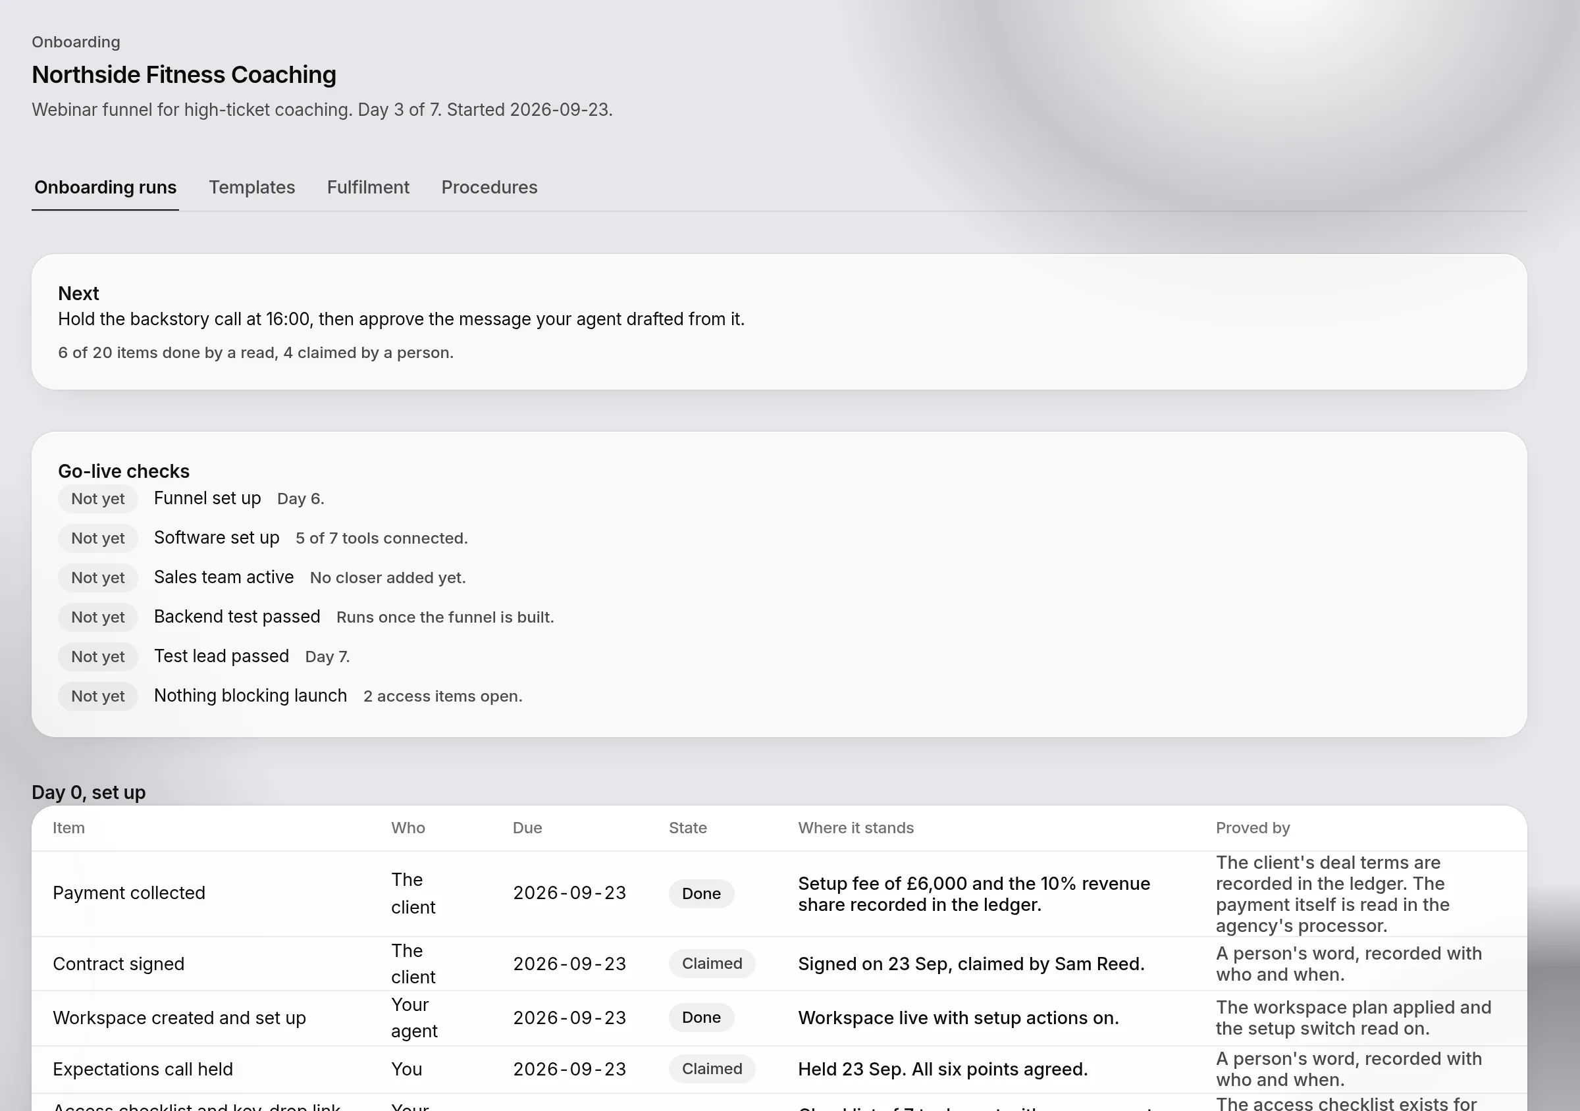Click the 'Where it stands' column header
The width and height of the screenshot is (1580, 1111).
point(856,828)
